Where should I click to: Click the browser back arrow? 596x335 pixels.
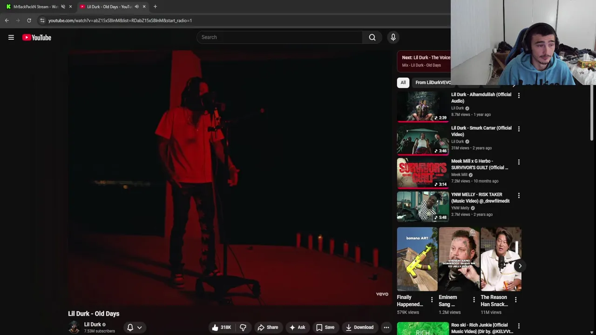[x=7, y=20]
